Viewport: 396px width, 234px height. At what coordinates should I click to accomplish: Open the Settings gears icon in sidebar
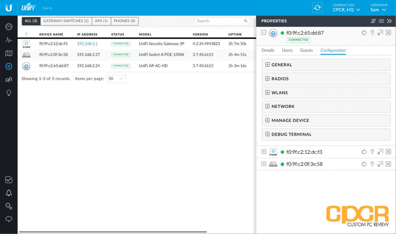9,206
